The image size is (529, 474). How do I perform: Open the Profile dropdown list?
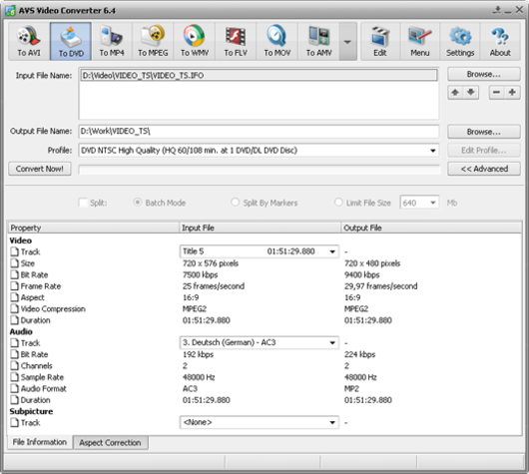click(432, 151)
